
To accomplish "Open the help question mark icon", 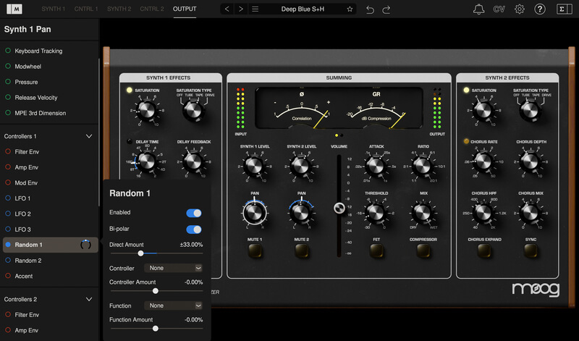I will pos(540,9).
